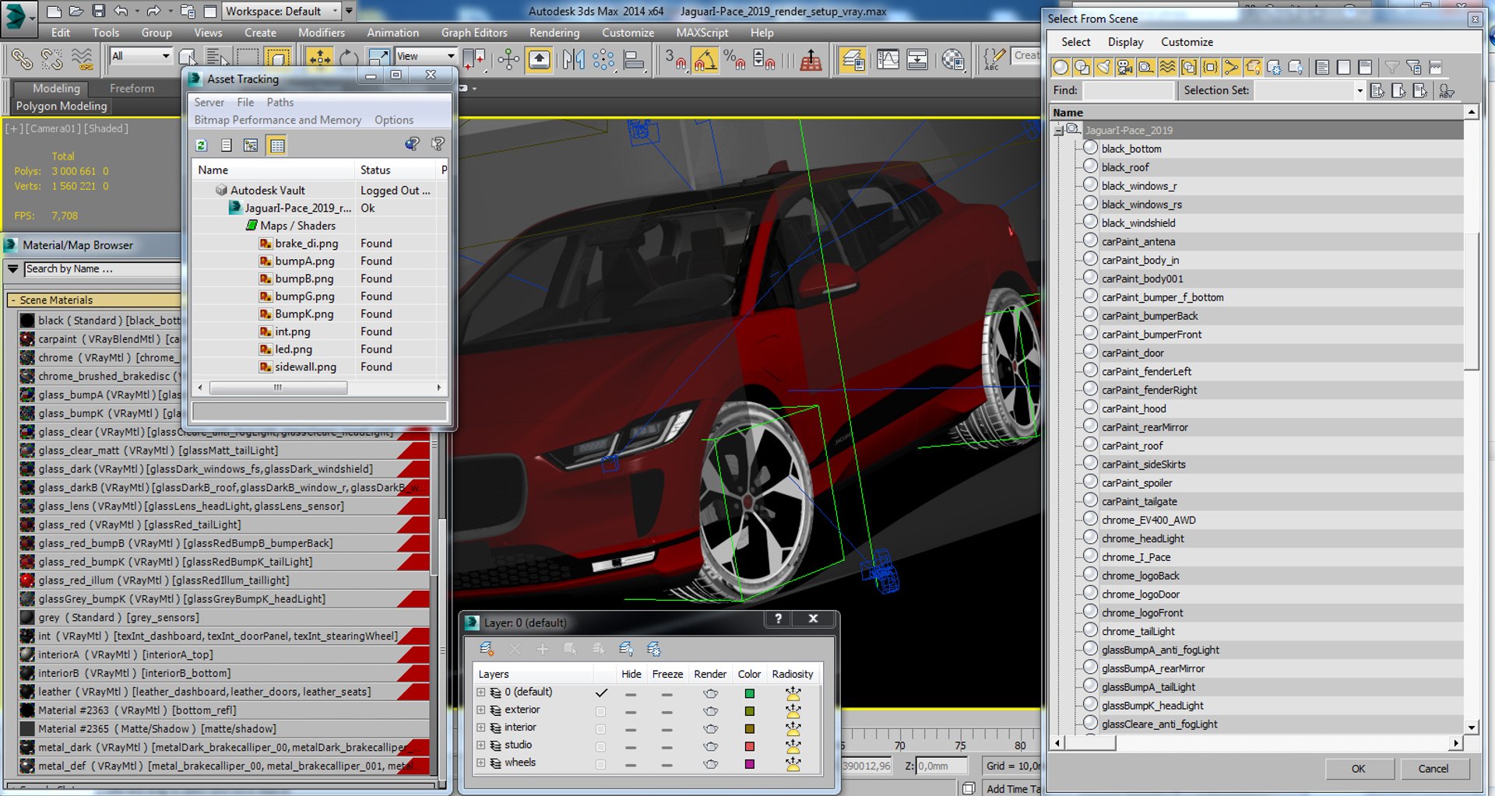Viewport: 1495px width, 796px height.
Task: Open the Mirror tool in main toolbar
Action: pyautogui.click(x=574, y=59)
